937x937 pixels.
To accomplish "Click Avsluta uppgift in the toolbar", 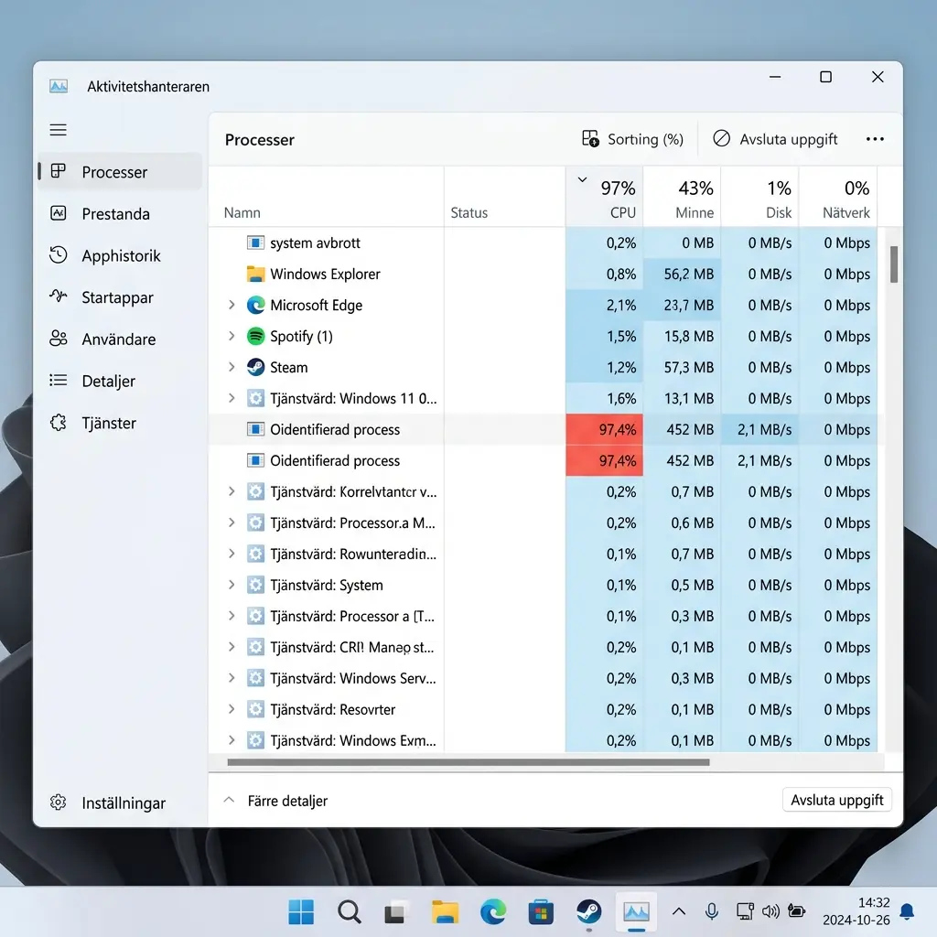I will pyautogui.click(x=776, y=139).
